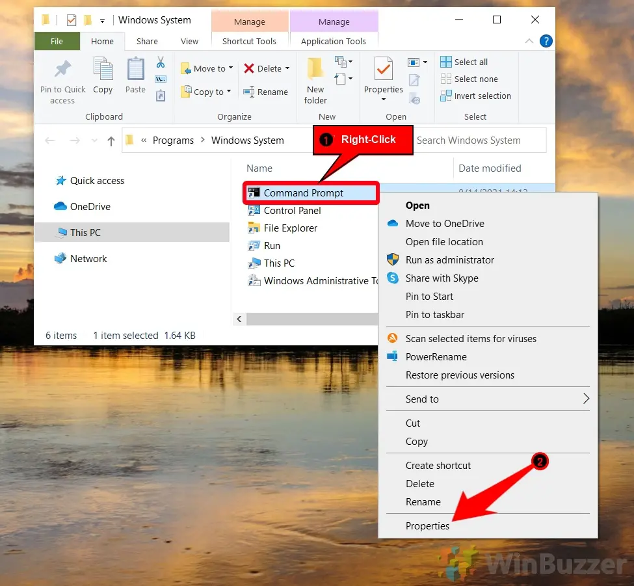Switch to the View tab
This screenshot has height=586, width=634.
coord(189,41)
